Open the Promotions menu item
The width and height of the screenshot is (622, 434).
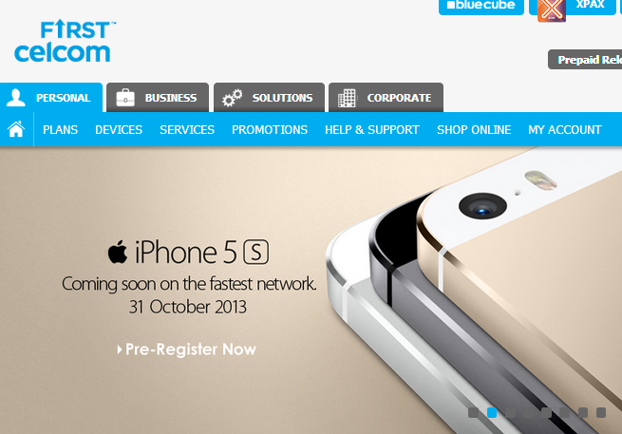coord(270,130)
